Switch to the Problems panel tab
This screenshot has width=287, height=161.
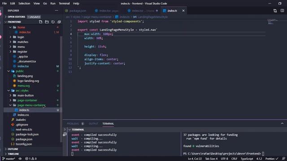click(x=73, y=123)
